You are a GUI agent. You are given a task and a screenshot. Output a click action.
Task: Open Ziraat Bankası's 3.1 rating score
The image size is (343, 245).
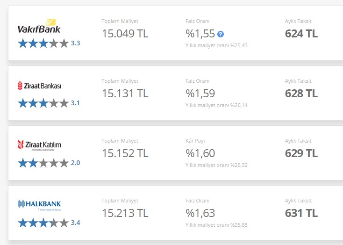(75, 103)
